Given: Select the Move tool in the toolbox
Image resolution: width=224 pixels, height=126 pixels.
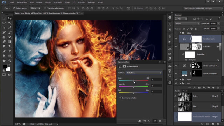Looking at the screenshot, I should click(10, 18).
